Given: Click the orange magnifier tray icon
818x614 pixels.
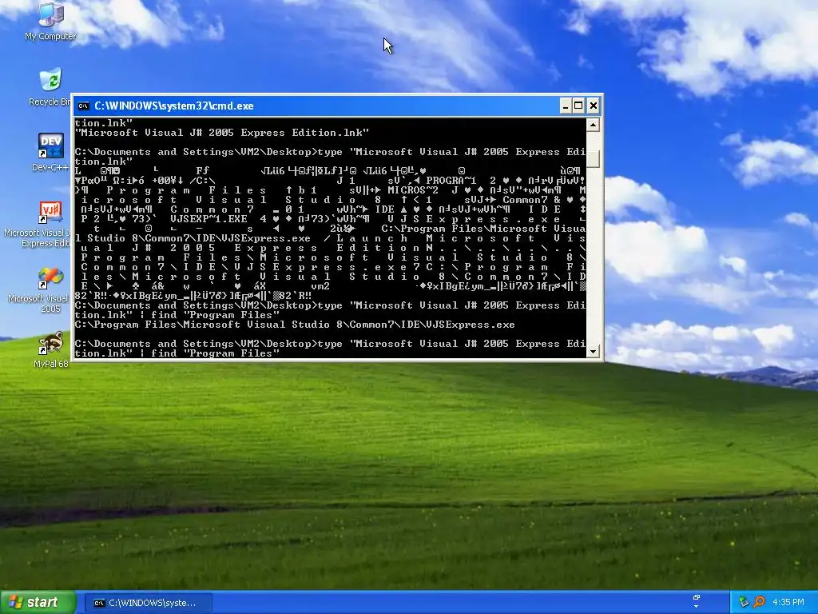Looking at the screenshot, I should [759, 602].
